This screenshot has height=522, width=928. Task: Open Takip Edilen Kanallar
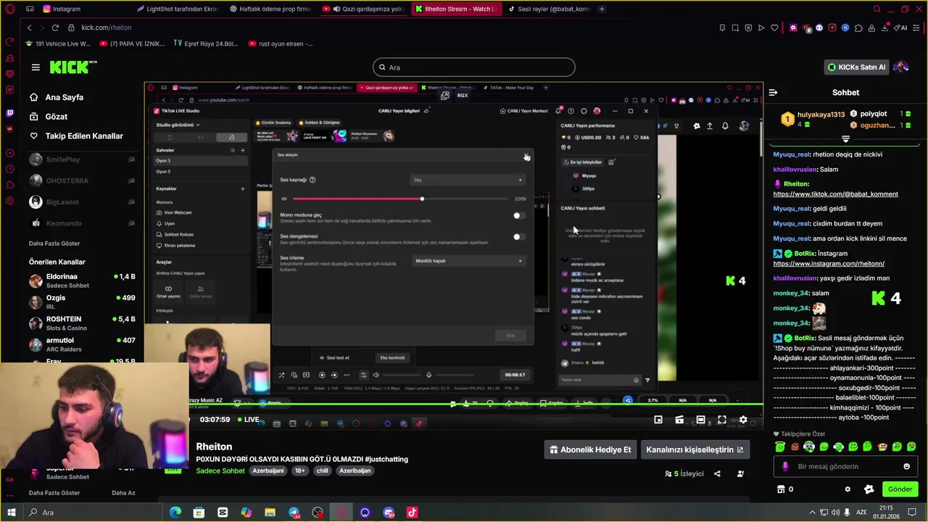(84, 136)
